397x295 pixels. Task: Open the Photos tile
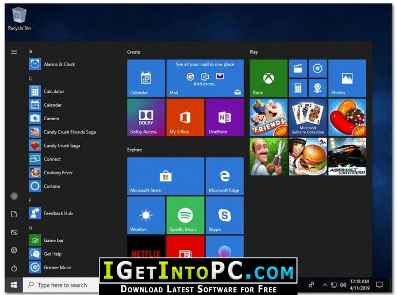[347, 78]
